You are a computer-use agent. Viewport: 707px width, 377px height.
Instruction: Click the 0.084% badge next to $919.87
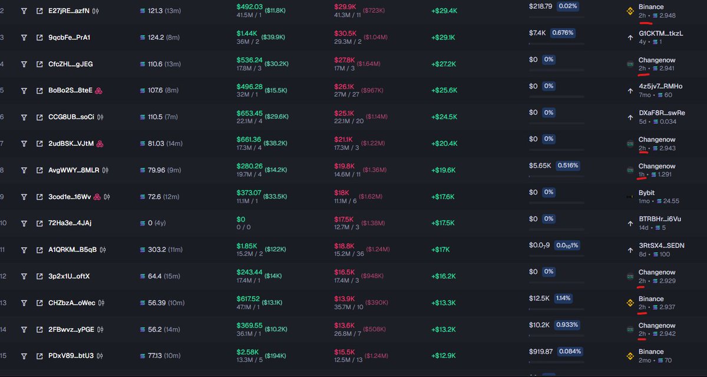[x=569, y=351]
